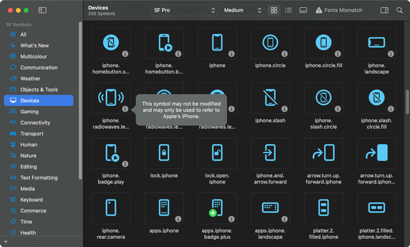Open the Health category
Screen dimensions: 410x247
coord(39,233)
